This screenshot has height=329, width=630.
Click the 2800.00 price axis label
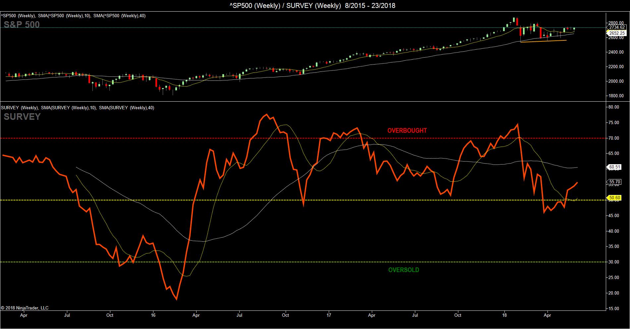click(x=617, y=23)
